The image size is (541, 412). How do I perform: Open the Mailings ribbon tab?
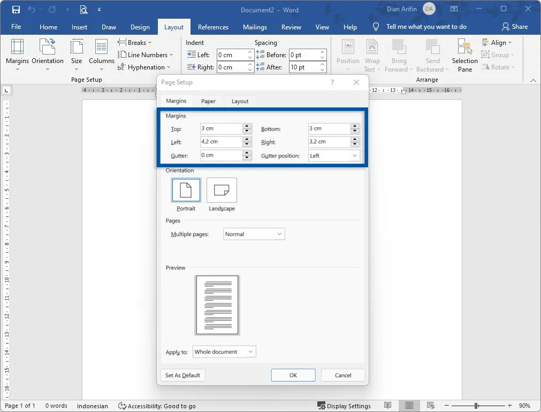tap(254, 27)
